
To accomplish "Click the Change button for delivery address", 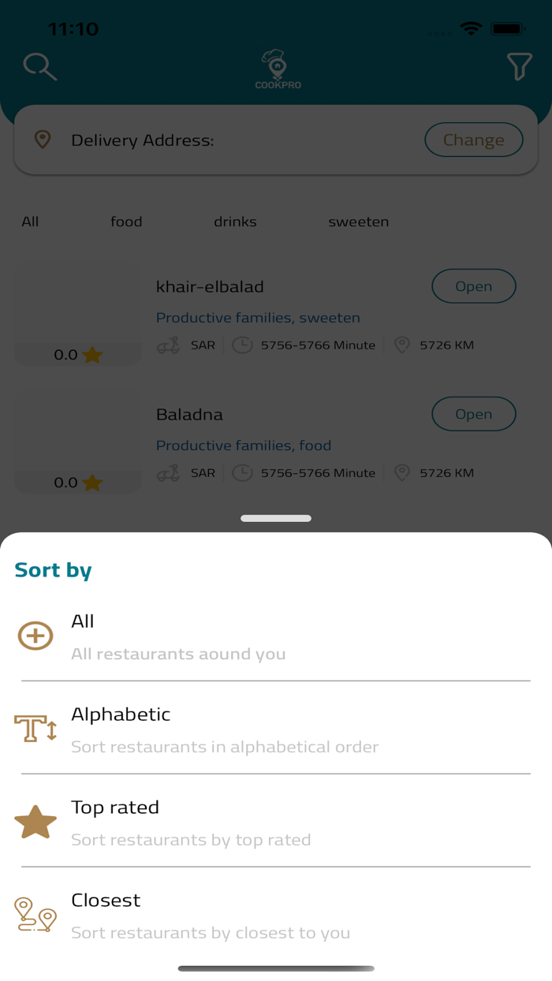I will (x=473, y=140).
